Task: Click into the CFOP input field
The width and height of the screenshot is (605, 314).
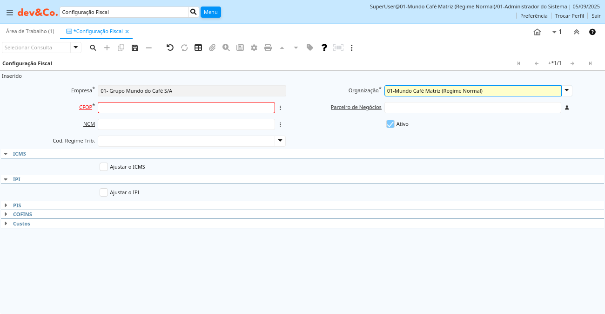Action: pos(186,108)
